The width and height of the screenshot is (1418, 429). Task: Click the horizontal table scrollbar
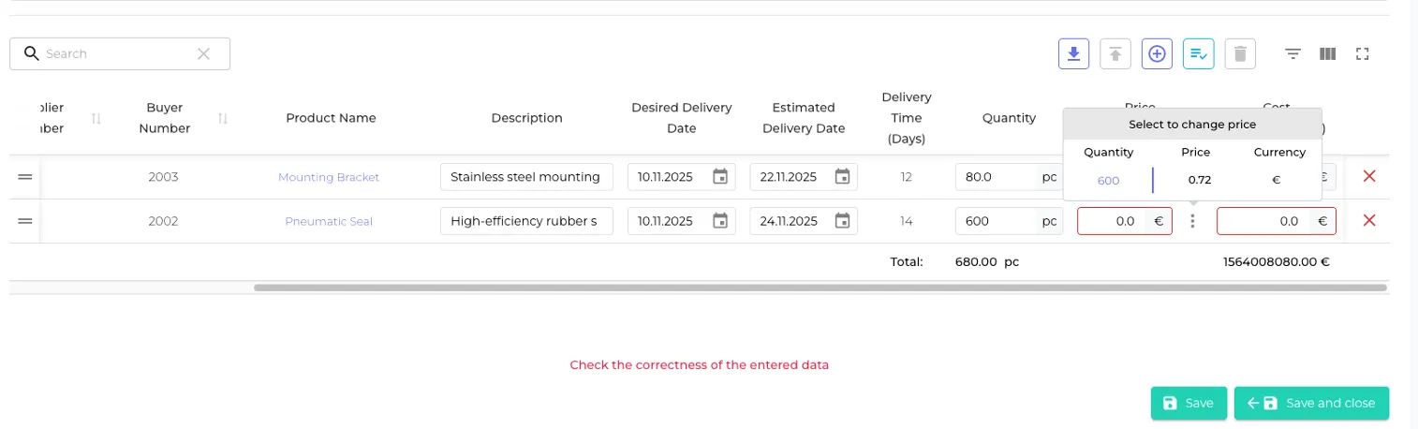(820, 288)
